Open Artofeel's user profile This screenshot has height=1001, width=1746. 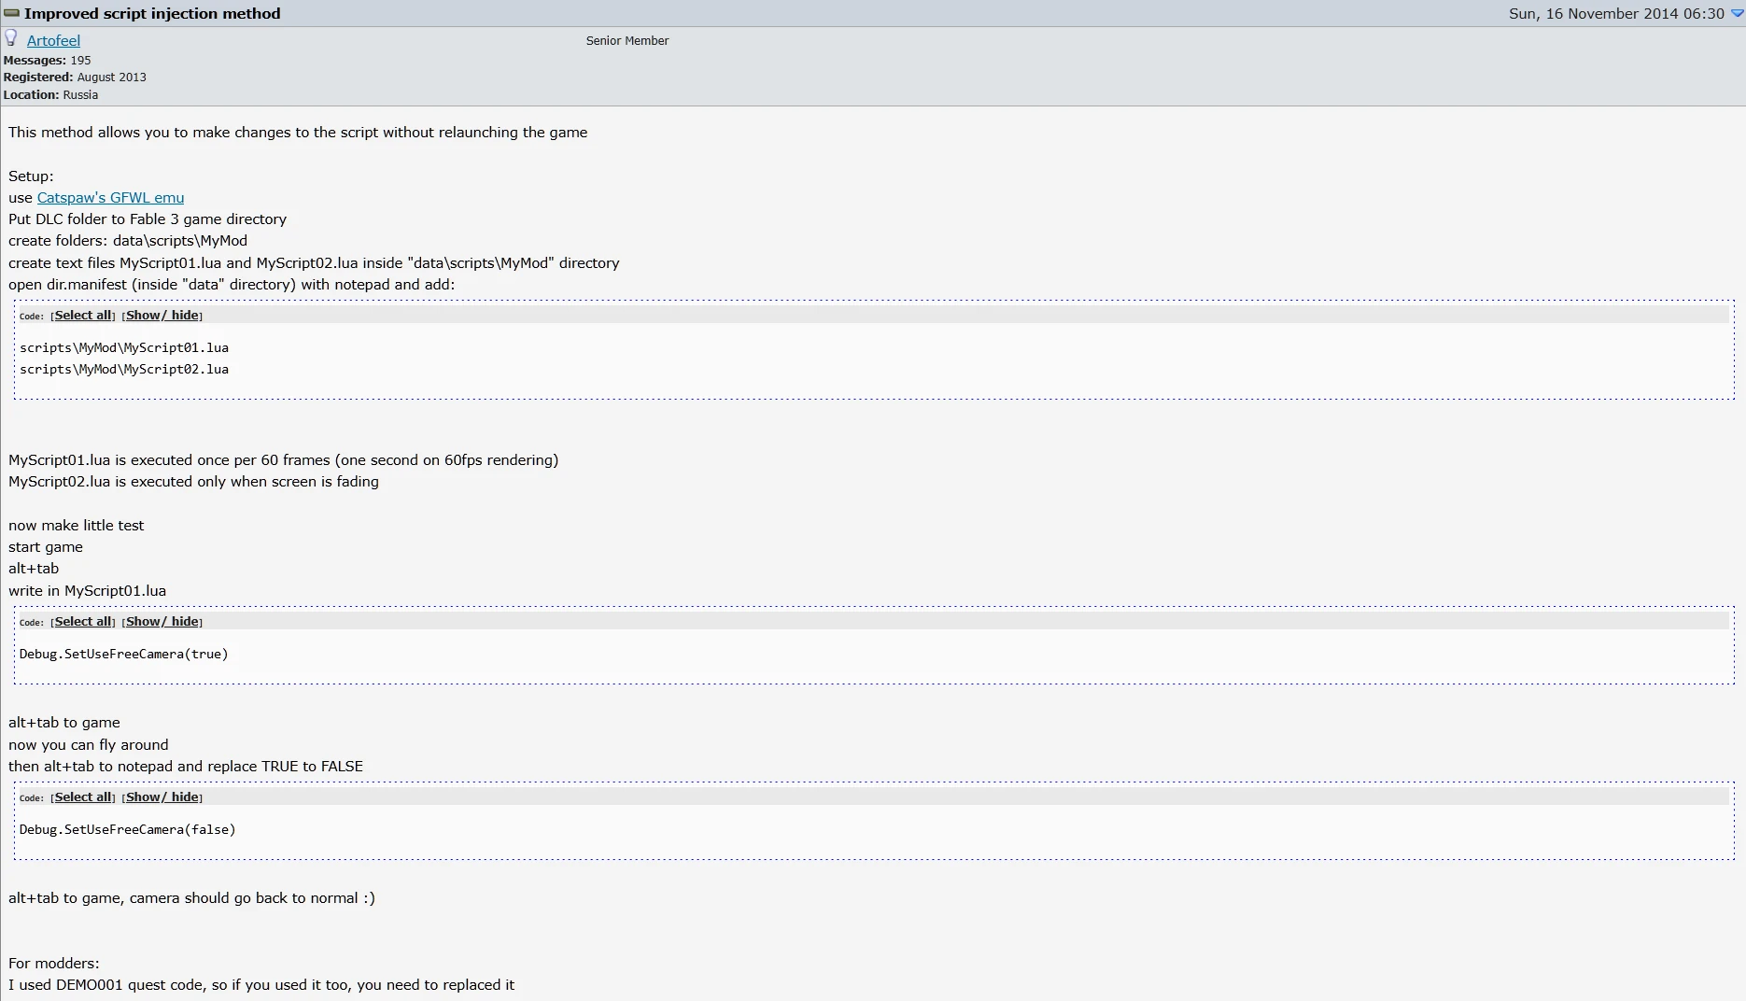coord(53,41)
